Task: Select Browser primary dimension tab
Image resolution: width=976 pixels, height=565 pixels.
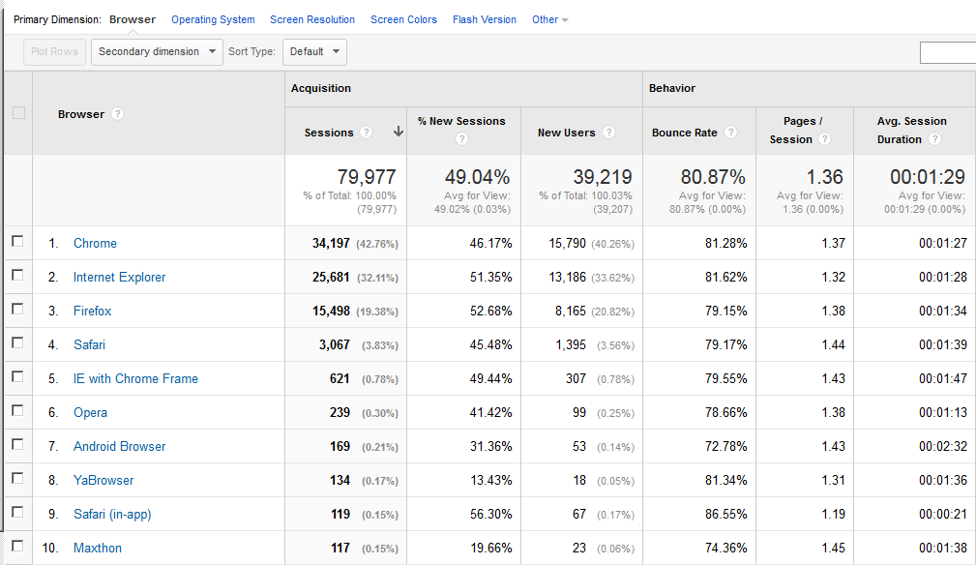Action: [133, 19]
